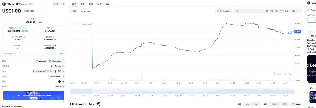Open the GitHub social link
This screenshot has width=316, height=108.
tap(56, 66)
